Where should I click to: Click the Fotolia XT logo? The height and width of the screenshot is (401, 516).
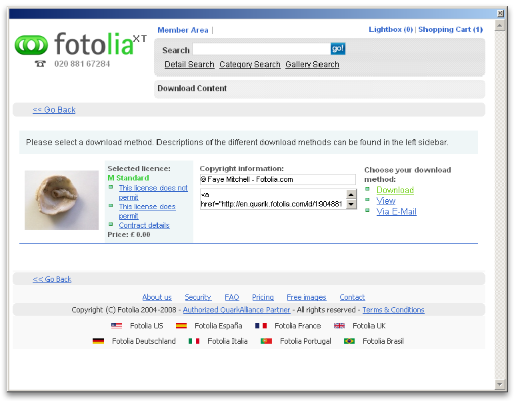coord(81,45)
